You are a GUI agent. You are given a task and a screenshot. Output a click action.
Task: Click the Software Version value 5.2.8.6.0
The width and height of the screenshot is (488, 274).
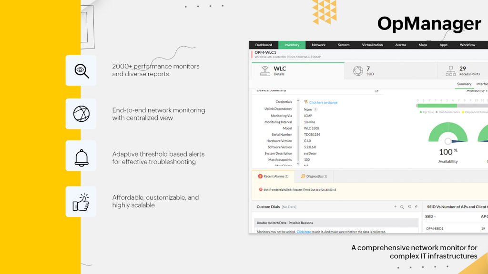point(310,147)
